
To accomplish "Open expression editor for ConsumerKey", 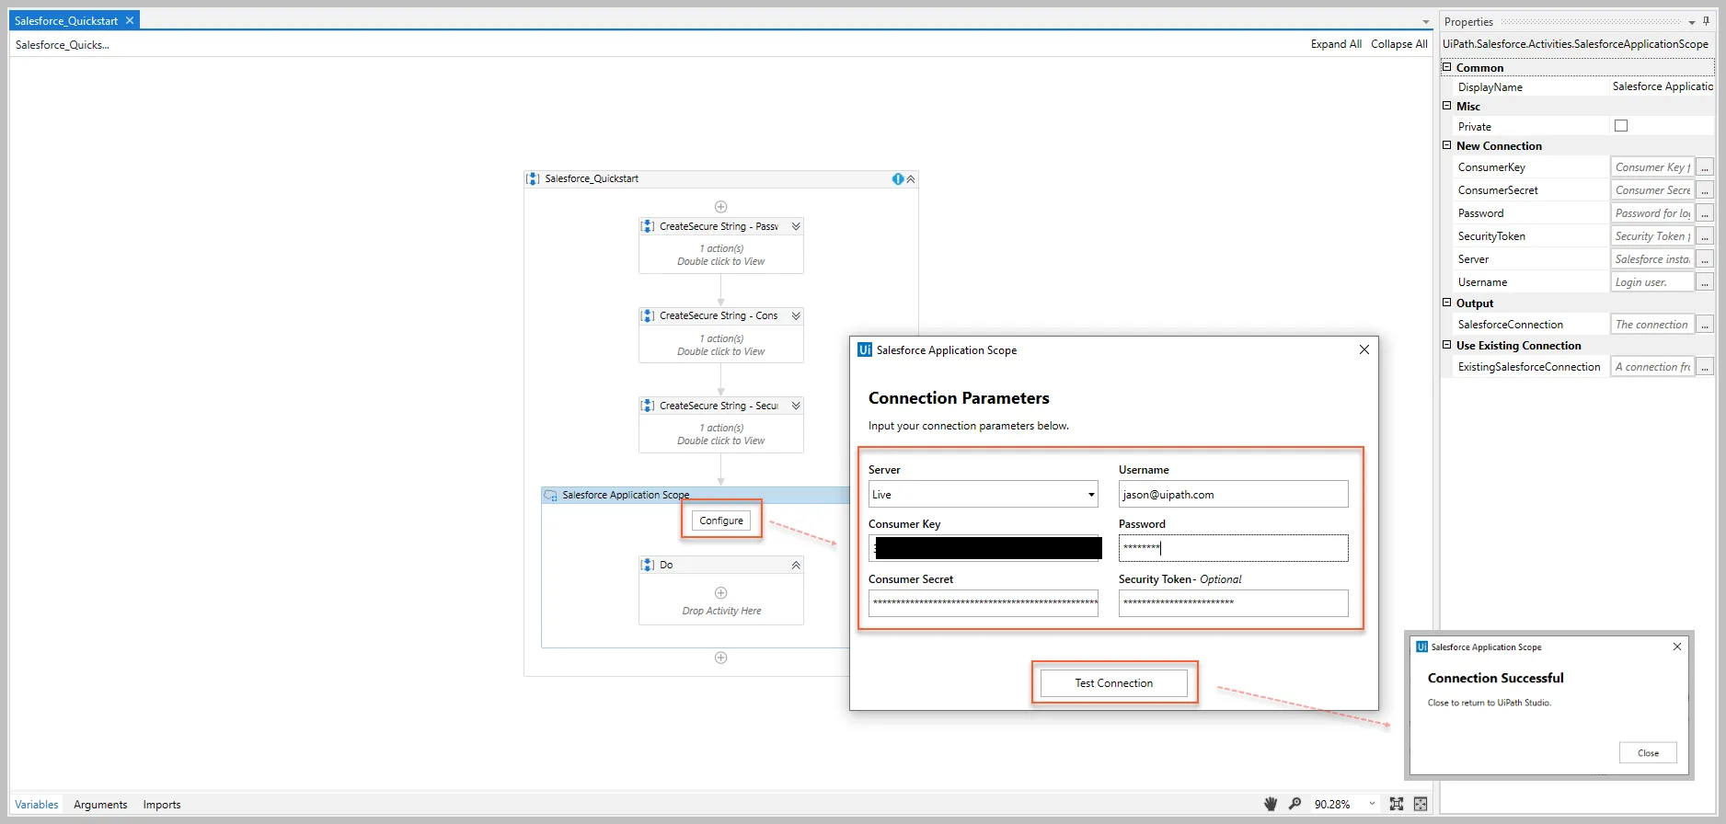I will click(x=1705, y=167).
